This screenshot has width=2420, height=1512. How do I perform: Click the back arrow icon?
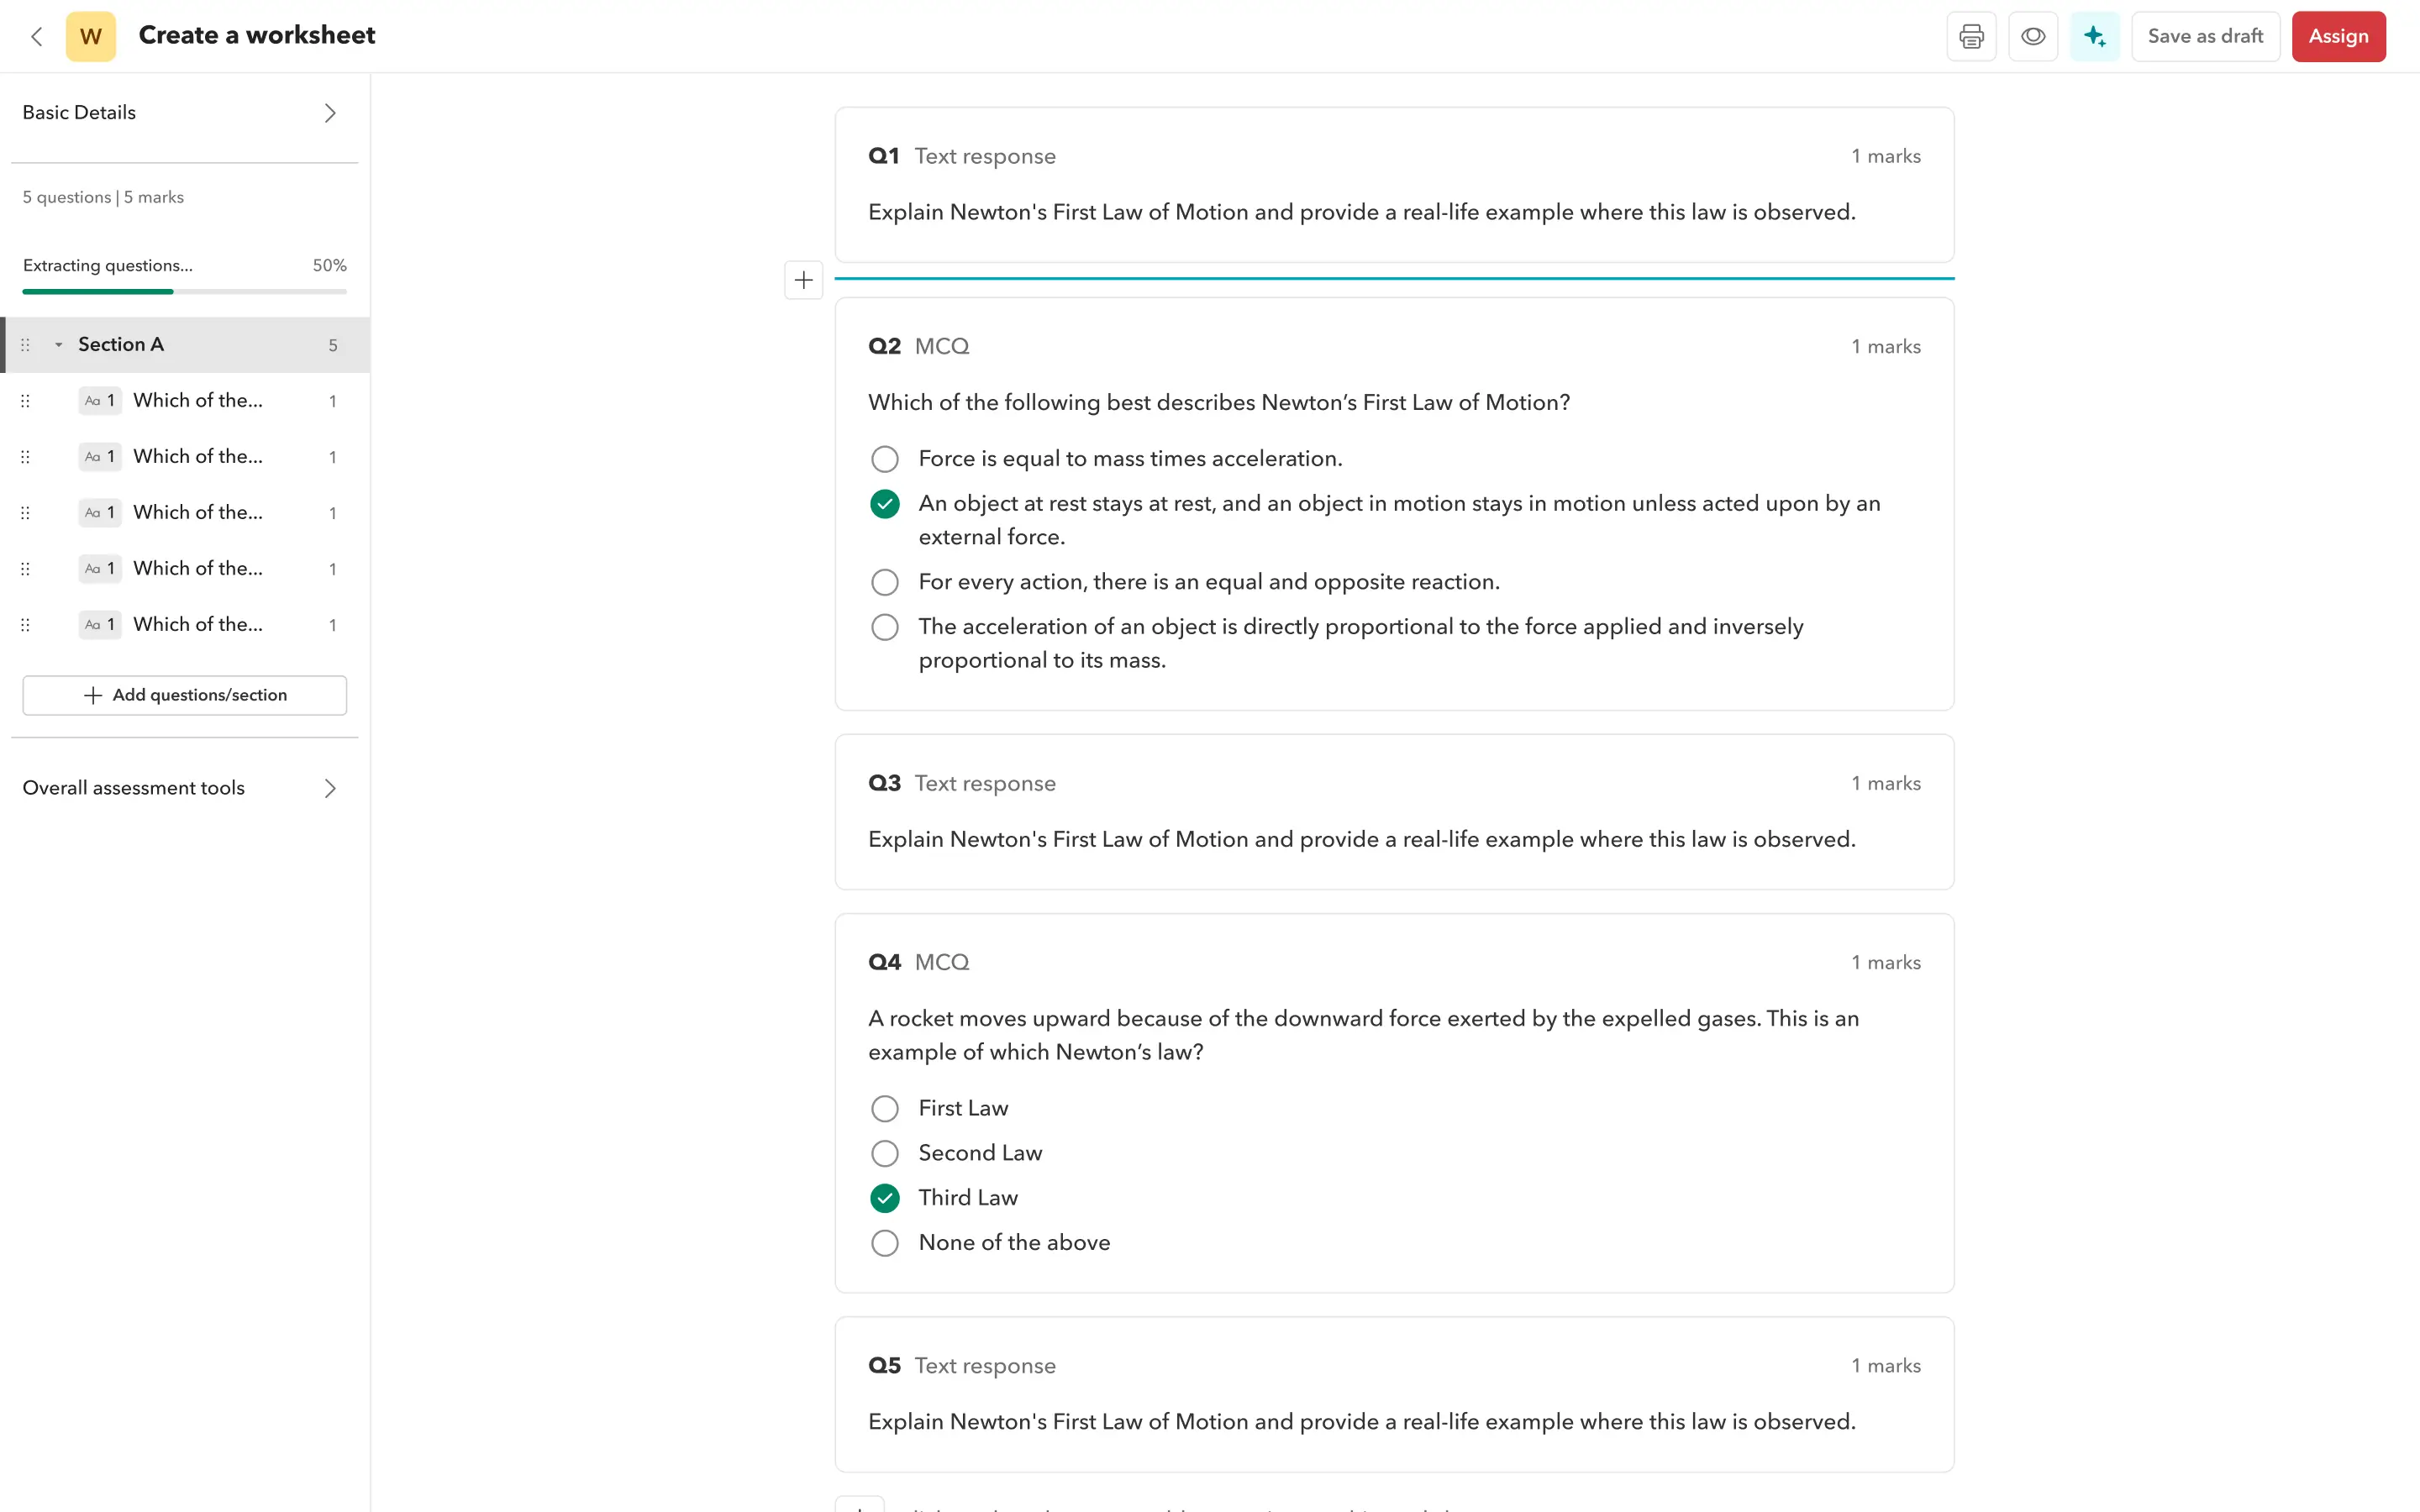tap(37, 37)
